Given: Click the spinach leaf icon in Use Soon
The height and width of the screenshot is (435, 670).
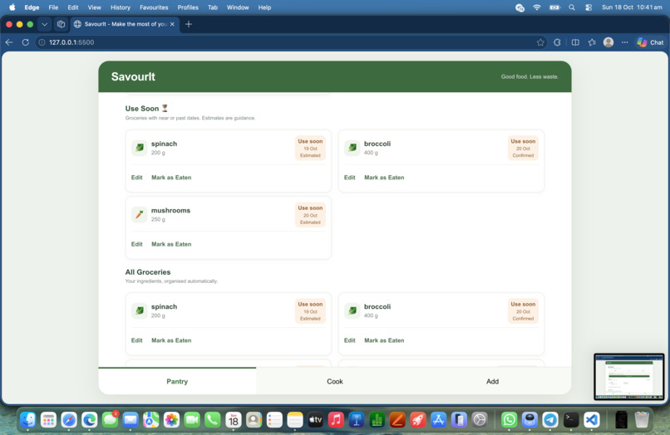Looking at the screenshot, I should 140,148.
